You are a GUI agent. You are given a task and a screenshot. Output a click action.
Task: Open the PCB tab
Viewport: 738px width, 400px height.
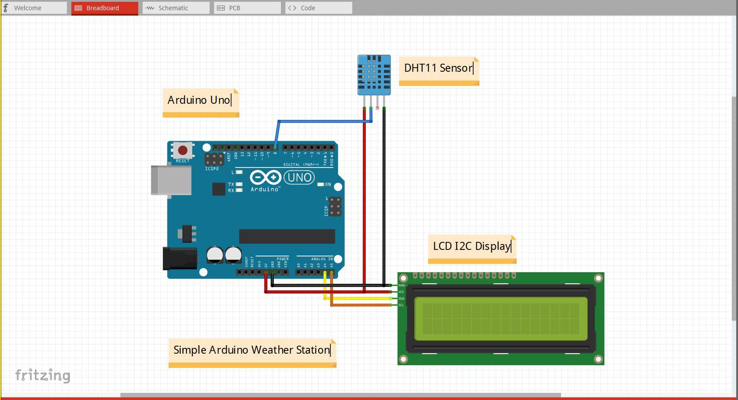(x=247, y=8)
